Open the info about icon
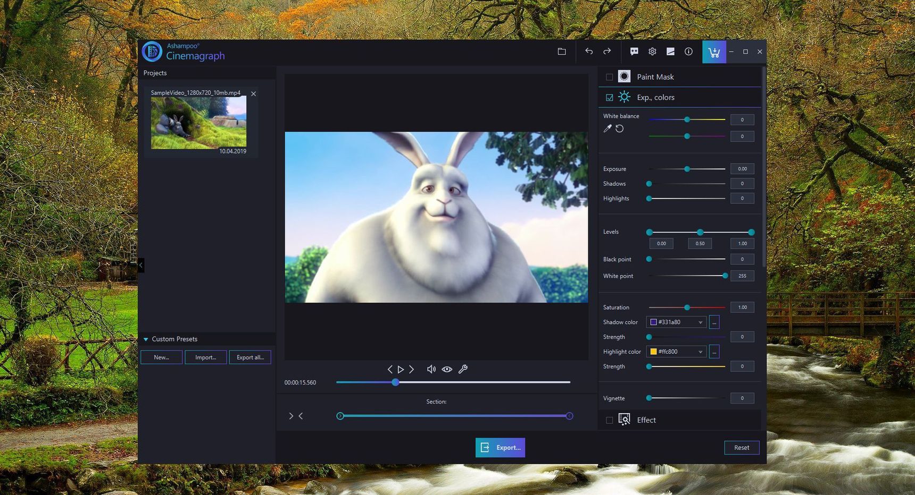Screen dimensions: 915x495 point(688,52)
